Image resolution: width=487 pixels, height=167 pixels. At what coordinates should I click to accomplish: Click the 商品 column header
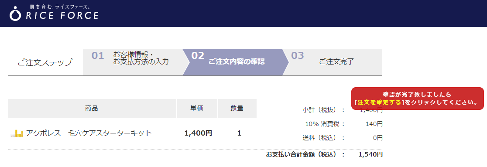tap(92, 108)
